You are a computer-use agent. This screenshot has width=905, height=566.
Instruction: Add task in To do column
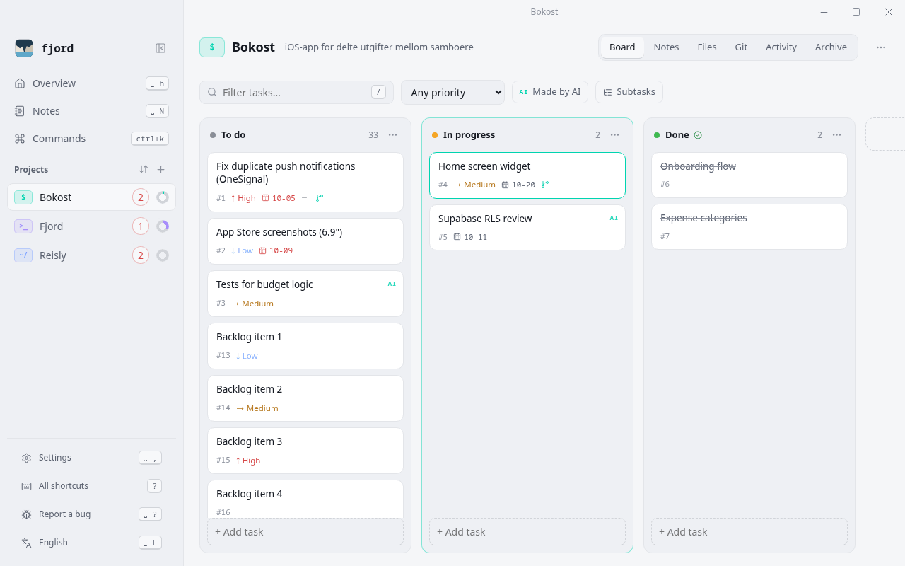point(305,531)
